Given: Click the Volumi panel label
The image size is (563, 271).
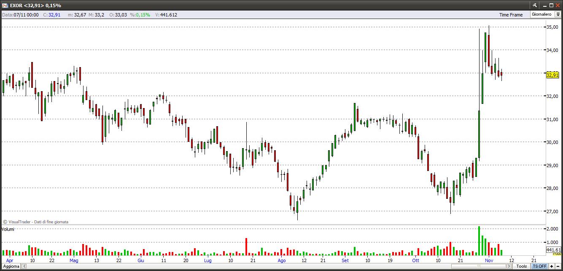Looking at the screenshot, I should pyautogui.click(x=8, y=229).
